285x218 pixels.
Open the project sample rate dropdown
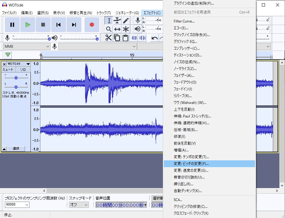(x=17, y=205)
